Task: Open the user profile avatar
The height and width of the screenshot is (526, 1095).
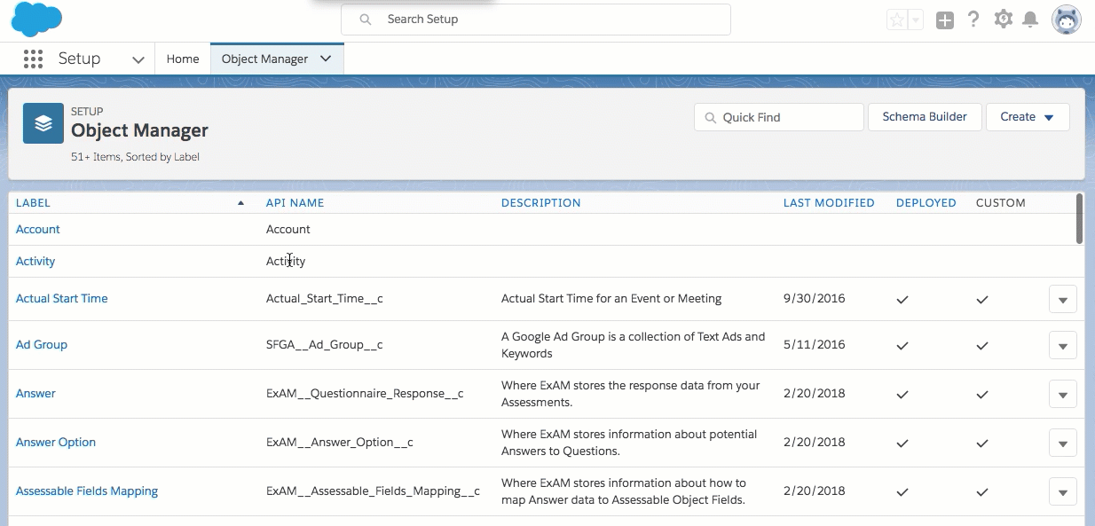Action: coord(1066,20)
